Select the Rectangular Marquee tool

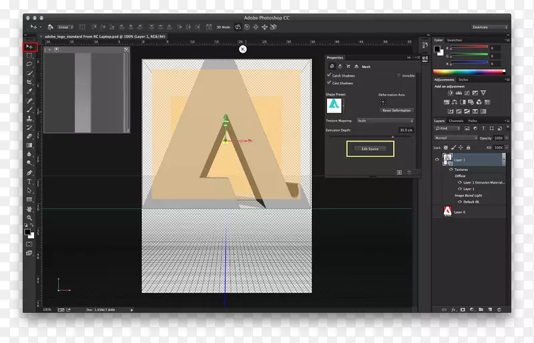pyautogui.click(x=29, y=55)
